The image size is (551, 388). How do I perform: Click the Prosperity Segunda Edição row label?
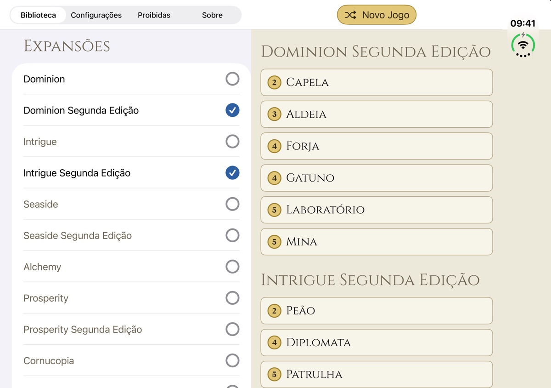(x=83, y=329)
